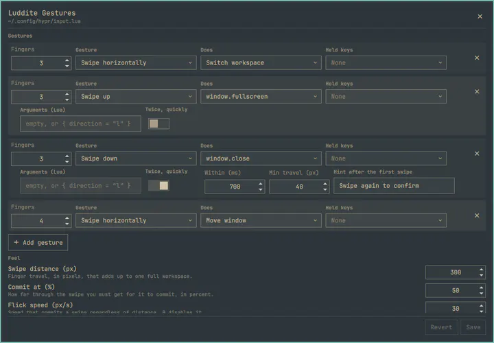Increase fingers for Switch workspace gesture
This screenshot has width=494, height=343.
(67, 60)
